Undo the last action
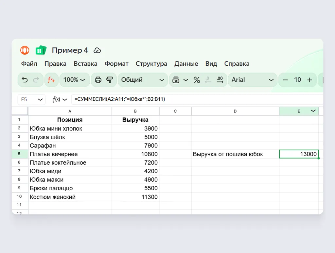This screenshot has width=335, height=253. tap(25, 80)
